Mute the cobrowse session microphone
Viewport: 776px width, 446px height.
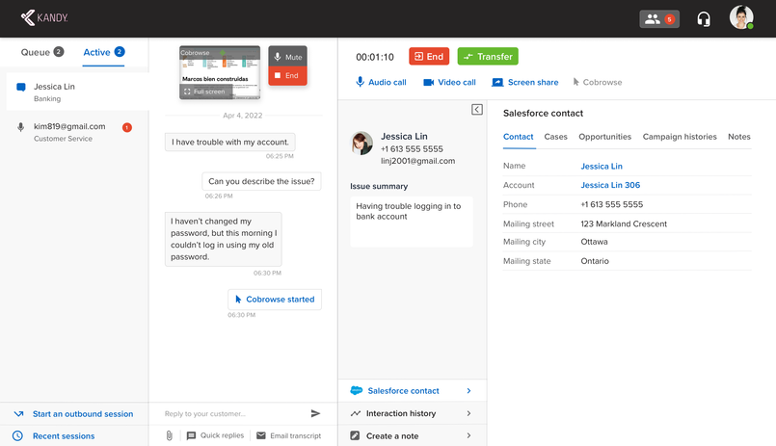pyautogui.click(x=287, y=57)
